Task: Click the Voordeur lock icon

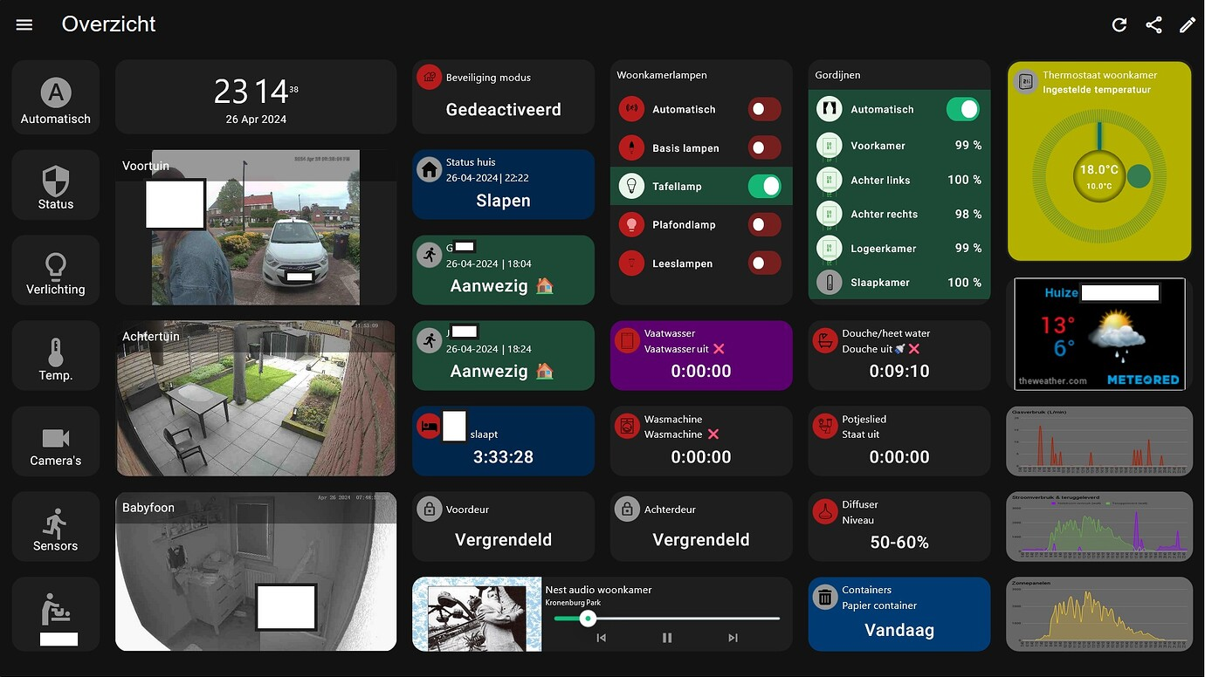Action: point(429,509)
